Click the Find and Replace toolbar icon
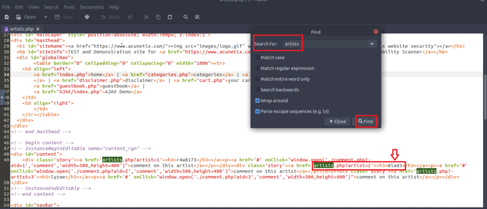 (x=196, y=17)
